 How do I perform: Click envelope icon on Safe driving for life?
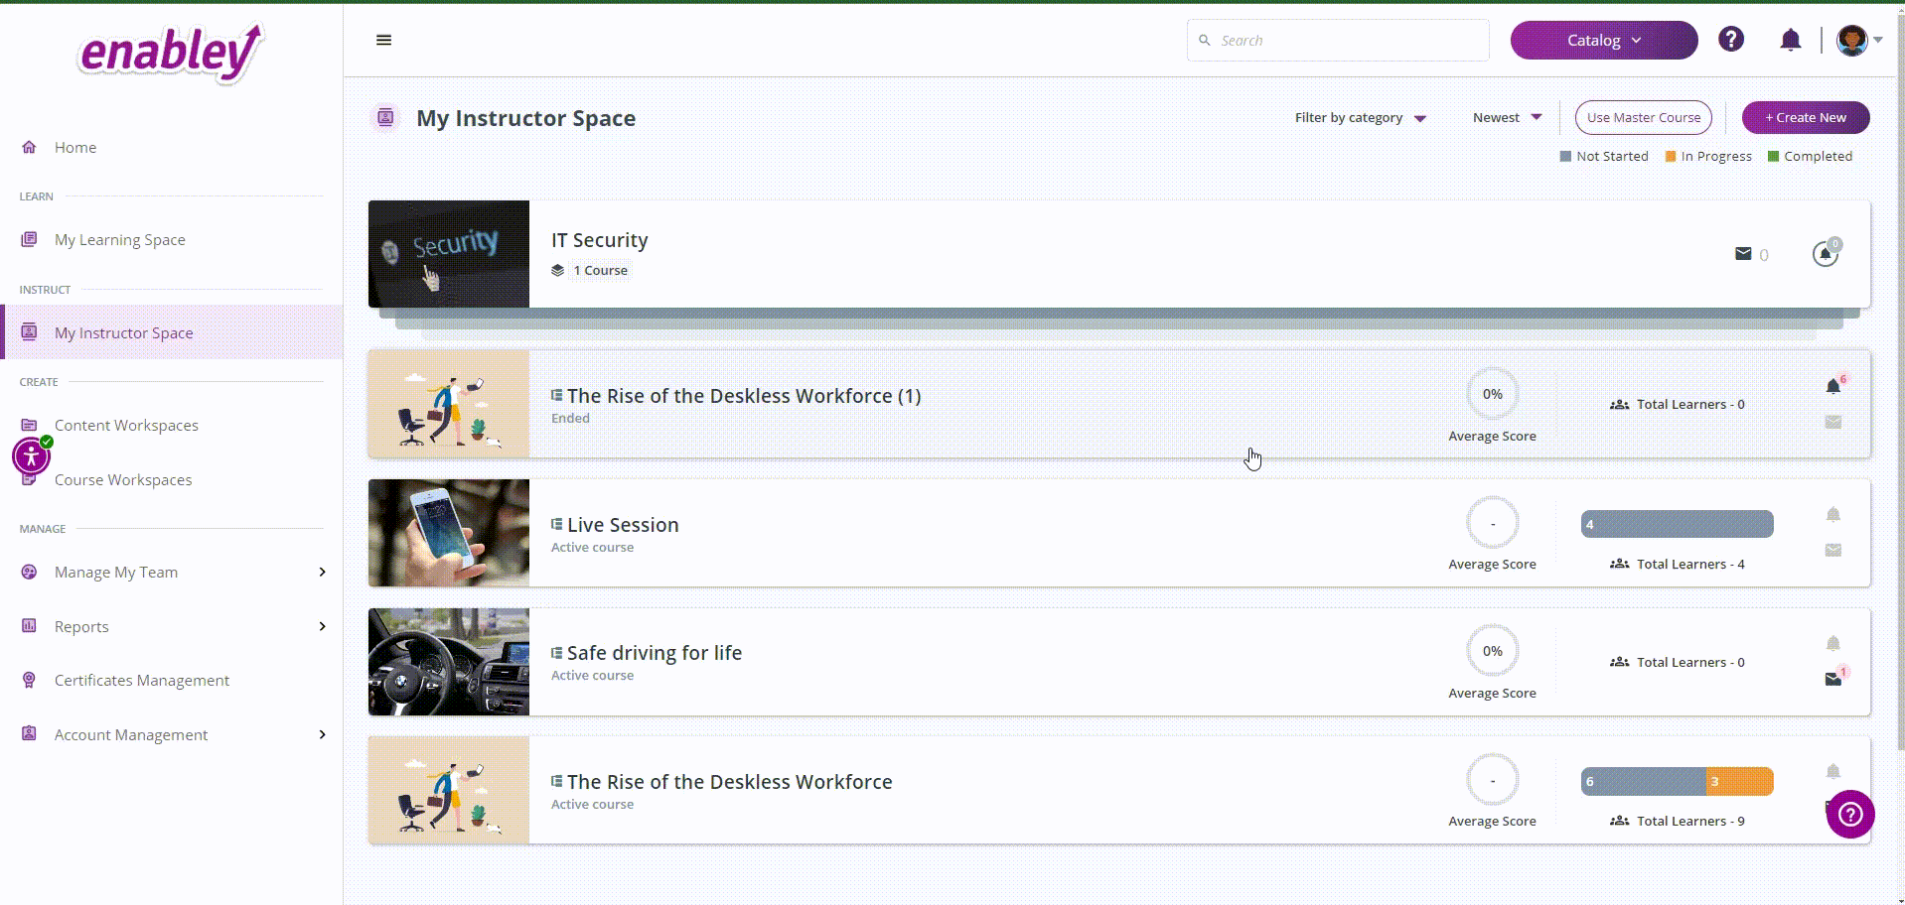tap(1833, 679)
